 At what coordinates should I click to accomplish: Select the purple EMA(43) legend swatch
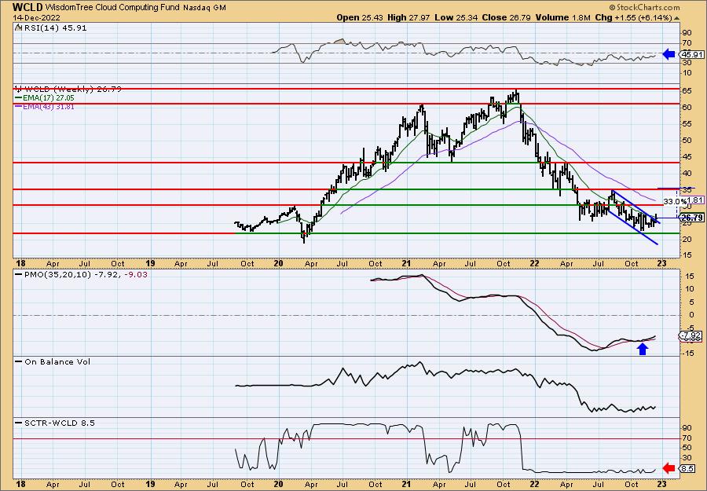coord(18,107)
